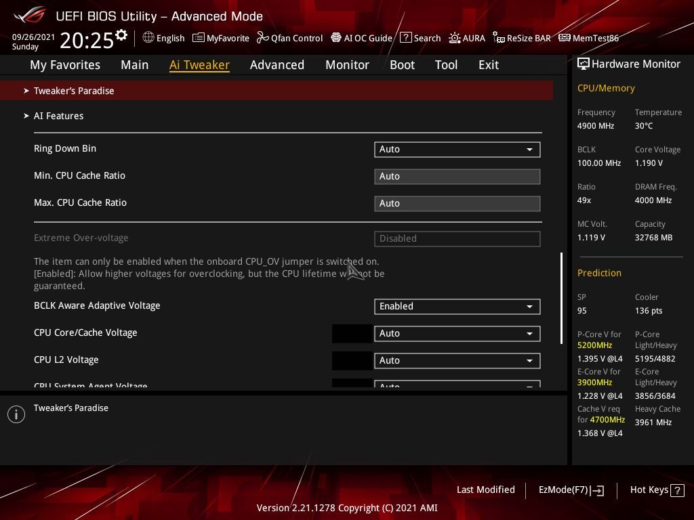Click Version 2.21.1278 copyright text
The image size is (694, 520).
[x=346, y=508]
